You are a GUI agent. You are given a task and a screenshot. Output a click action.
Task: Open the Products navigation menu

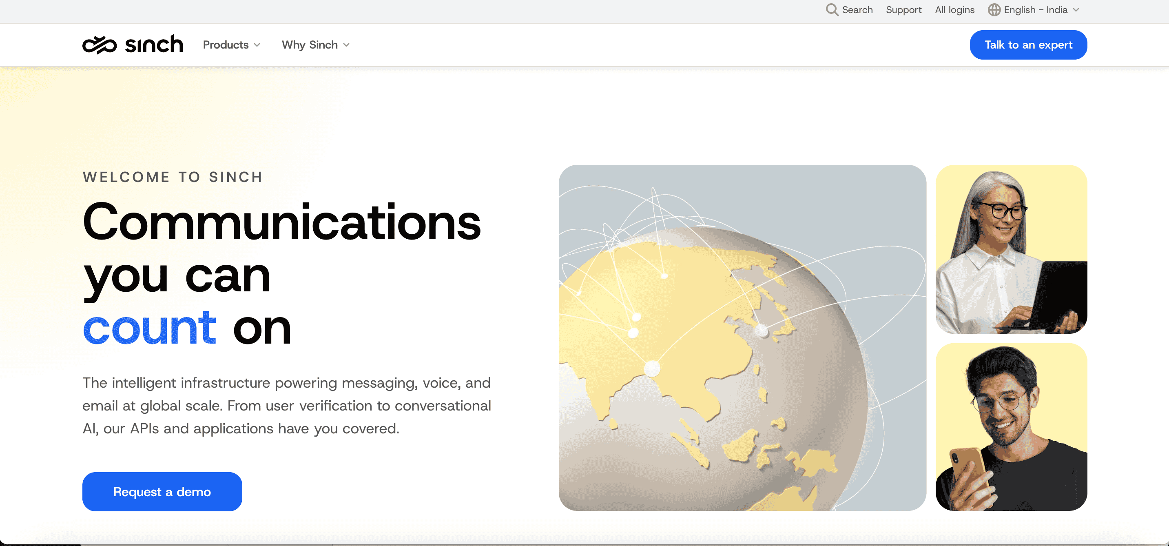pos(231,44)
